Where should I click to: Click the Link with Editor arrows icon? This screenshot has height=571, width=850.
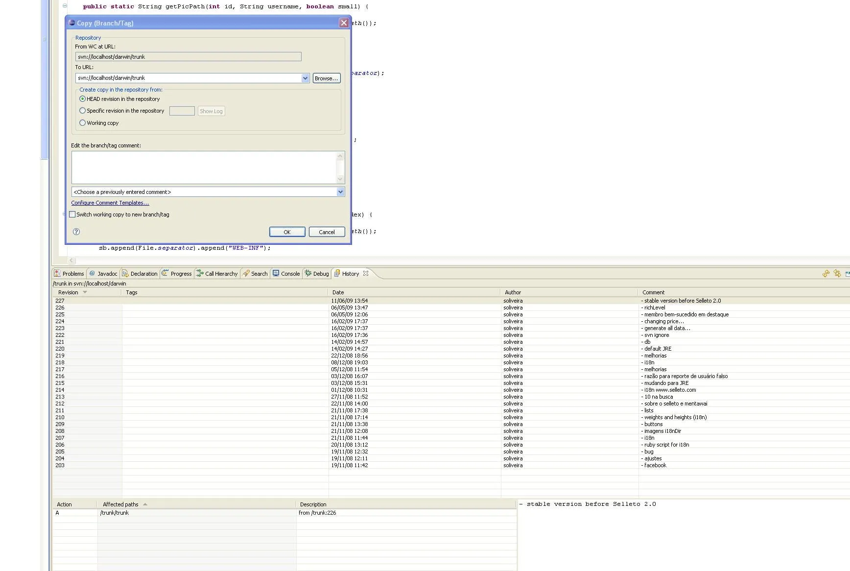[x=837, y=274]
